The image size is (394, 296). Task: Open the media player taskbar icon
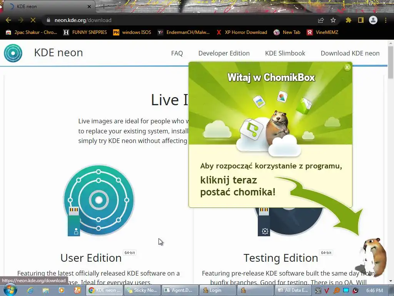click(61, 290)
